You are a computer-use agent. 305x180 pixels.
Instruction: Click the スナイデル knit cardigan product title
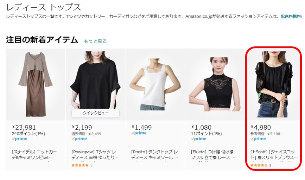[x=34, y=155]
